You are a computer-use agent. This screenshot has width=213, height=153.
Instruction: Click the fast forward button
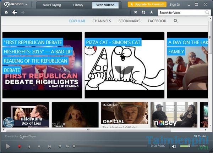(x=67, y=146)
